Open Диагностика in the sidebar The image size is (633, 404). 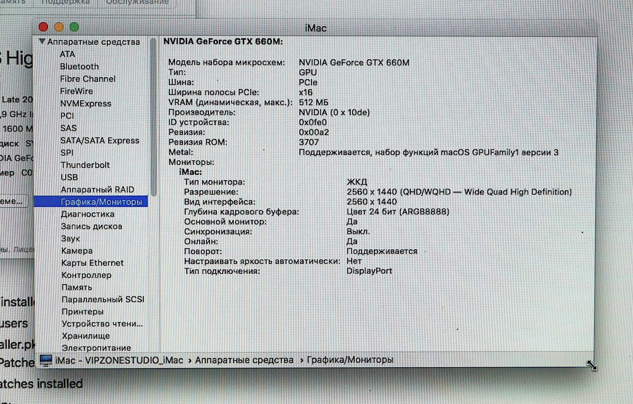[88, 214]
